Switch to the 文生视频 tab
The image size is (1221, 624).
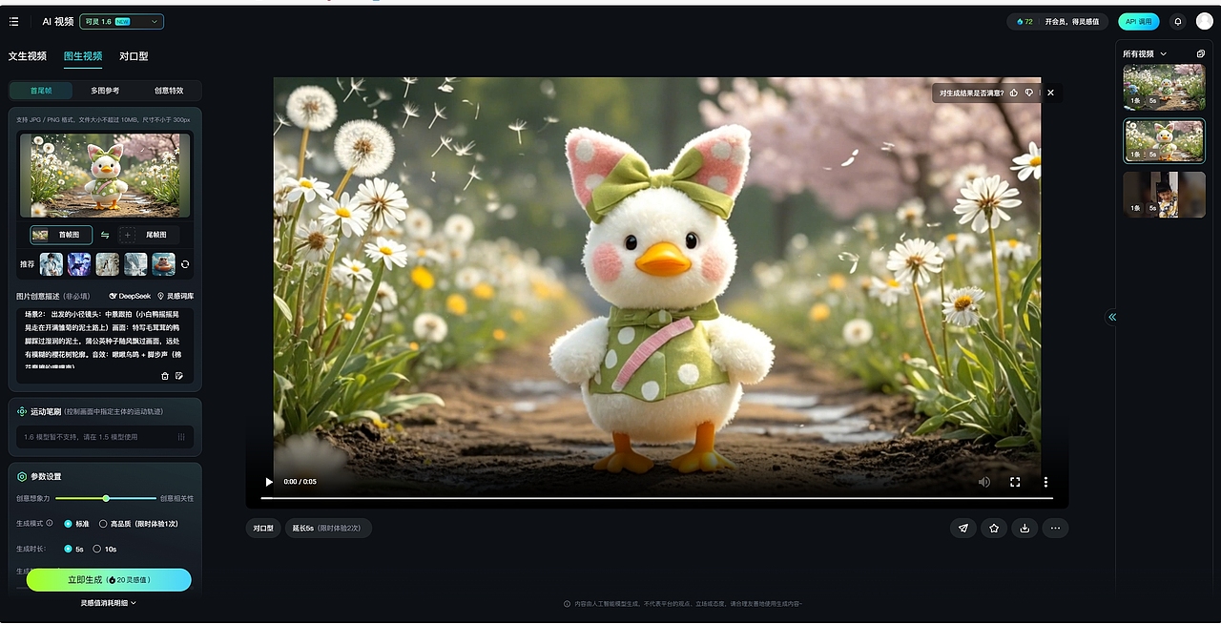click(28, 56)
